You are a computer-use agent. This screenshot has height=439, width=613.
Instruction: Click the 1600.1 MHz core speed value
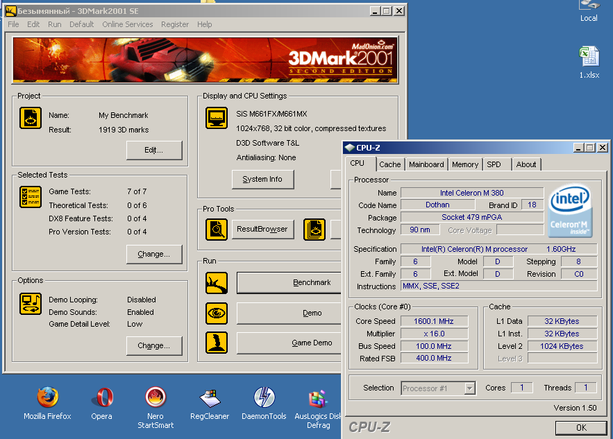pos(434,321)
